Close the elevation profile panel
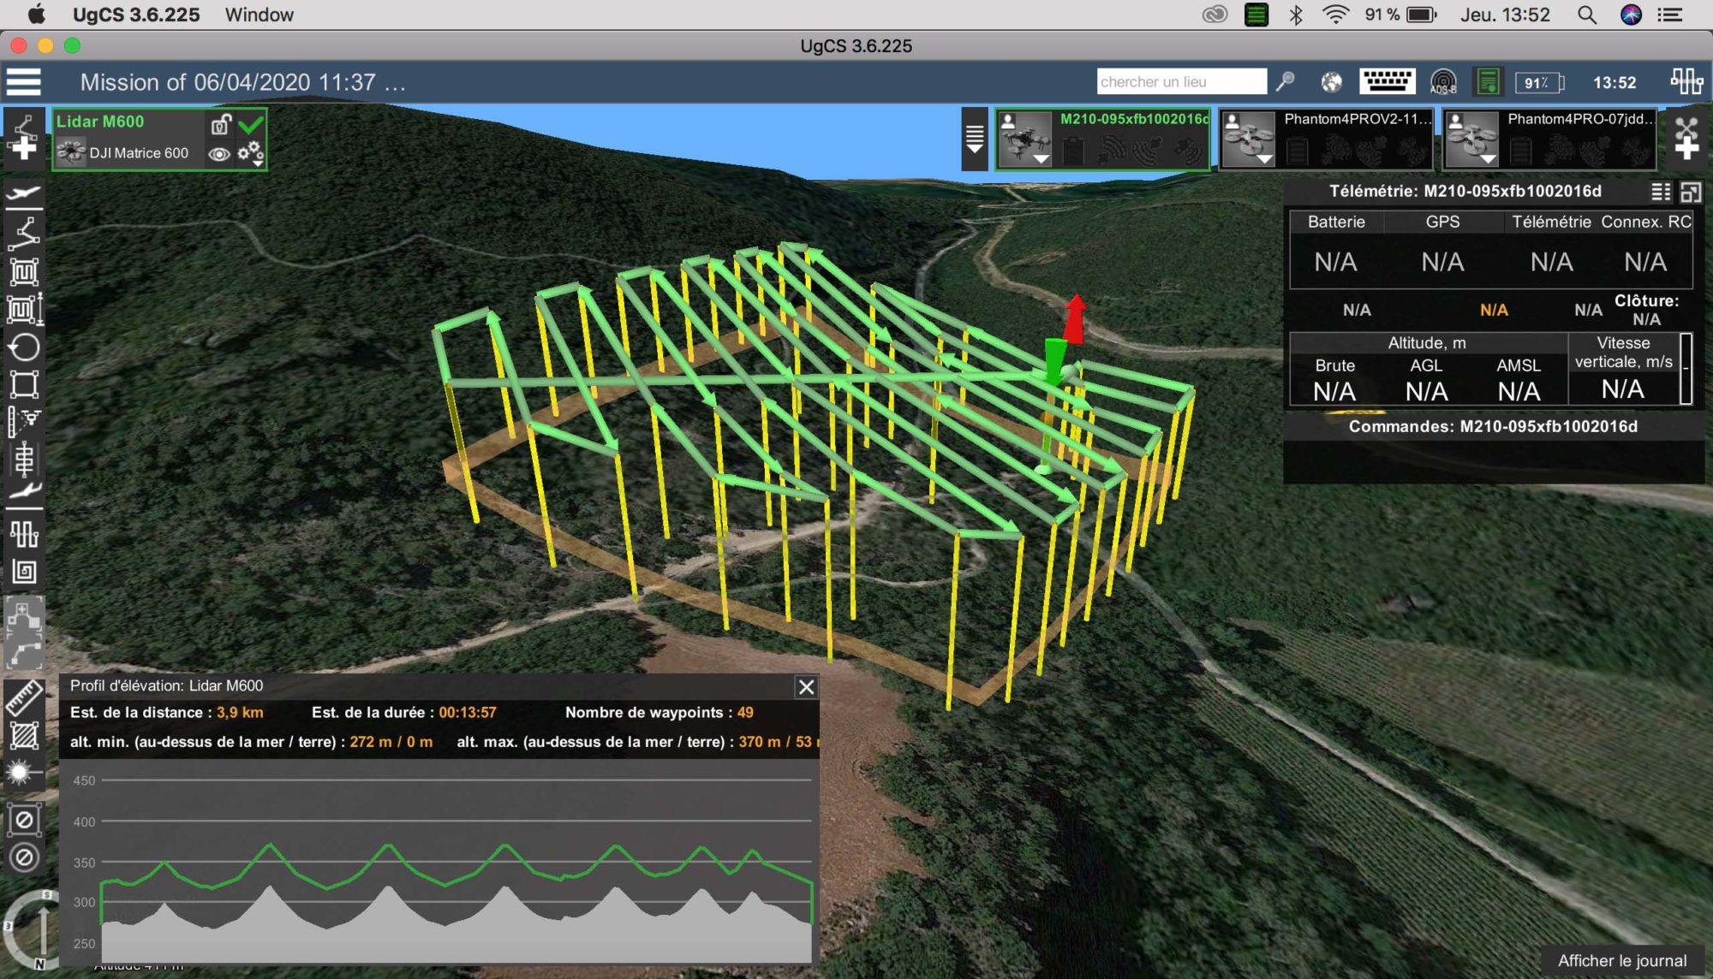 pyautogui.click(x=806, y=687)
